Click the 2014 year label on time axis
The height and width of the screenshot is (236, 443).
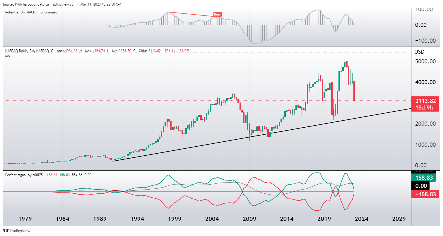287,219
